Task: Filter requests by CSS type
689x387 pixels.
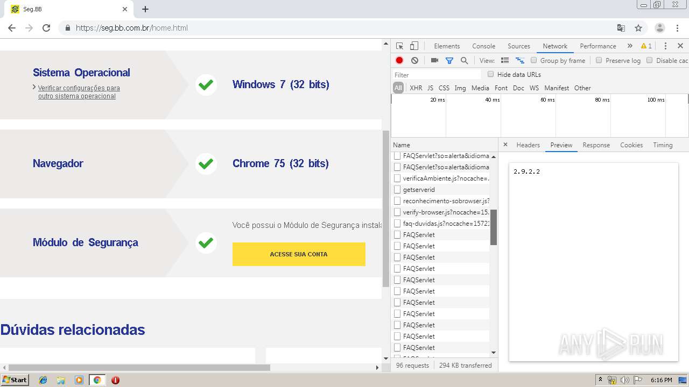Action: point(444,88)
